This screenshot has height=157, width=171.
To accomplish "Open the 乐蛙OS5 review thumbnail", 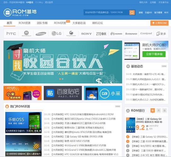I will [23, 122].
